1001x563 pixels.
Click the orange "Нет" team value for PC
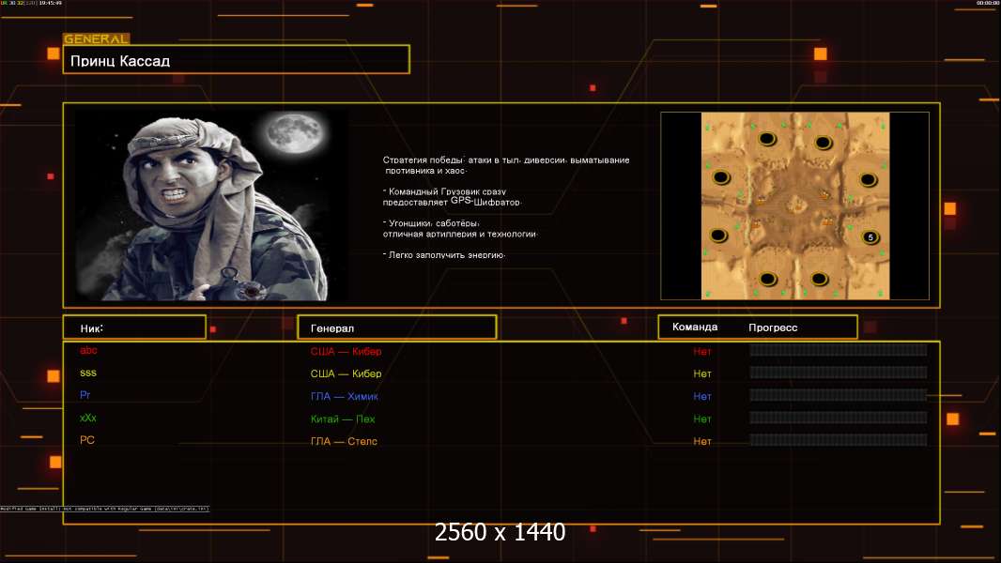[702, 442]
